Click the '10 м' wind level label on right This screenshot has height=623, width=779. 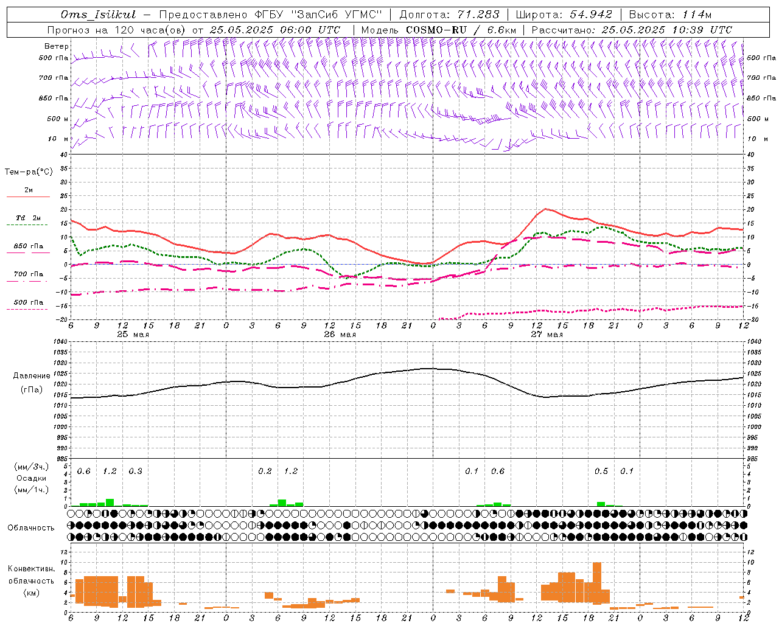[x=757, y=139]
